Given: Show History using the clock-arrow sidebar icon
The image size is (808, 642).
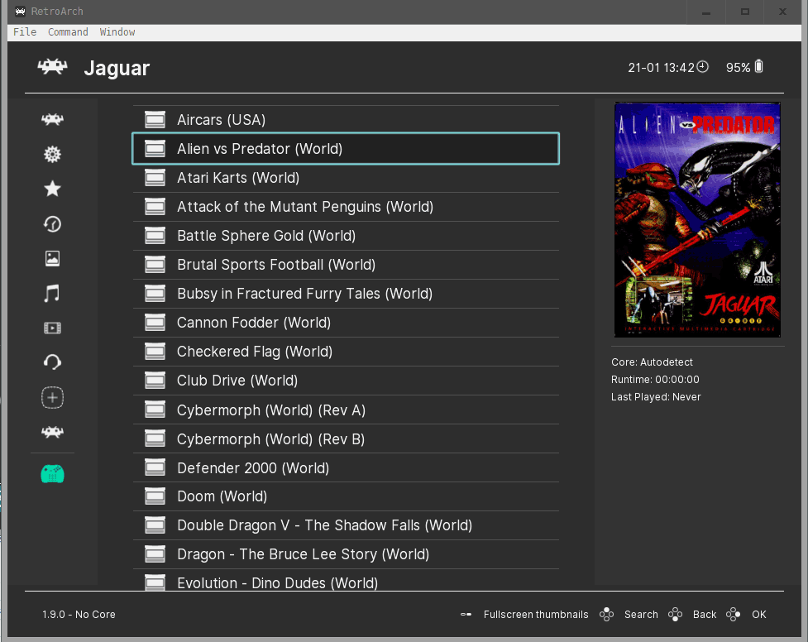Looking at the screenshot, I should (x=52, y=224).
